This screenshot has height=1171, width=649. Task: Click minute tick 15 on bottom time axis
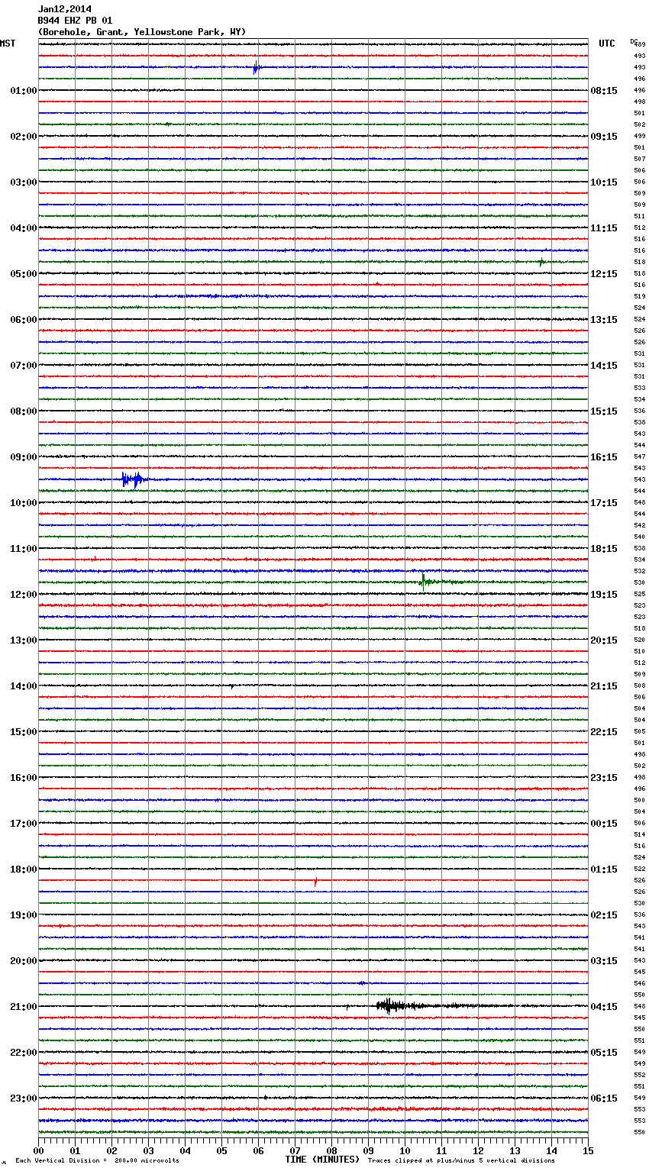(x=588, y=1150)
